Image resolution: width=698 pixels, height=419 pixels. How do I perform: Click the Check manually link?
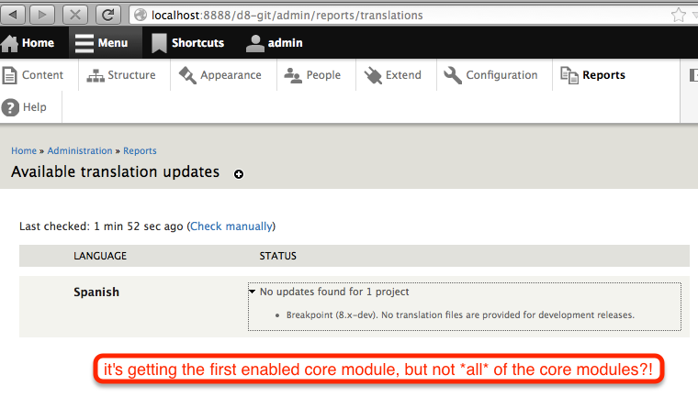(x=231, y=226)
